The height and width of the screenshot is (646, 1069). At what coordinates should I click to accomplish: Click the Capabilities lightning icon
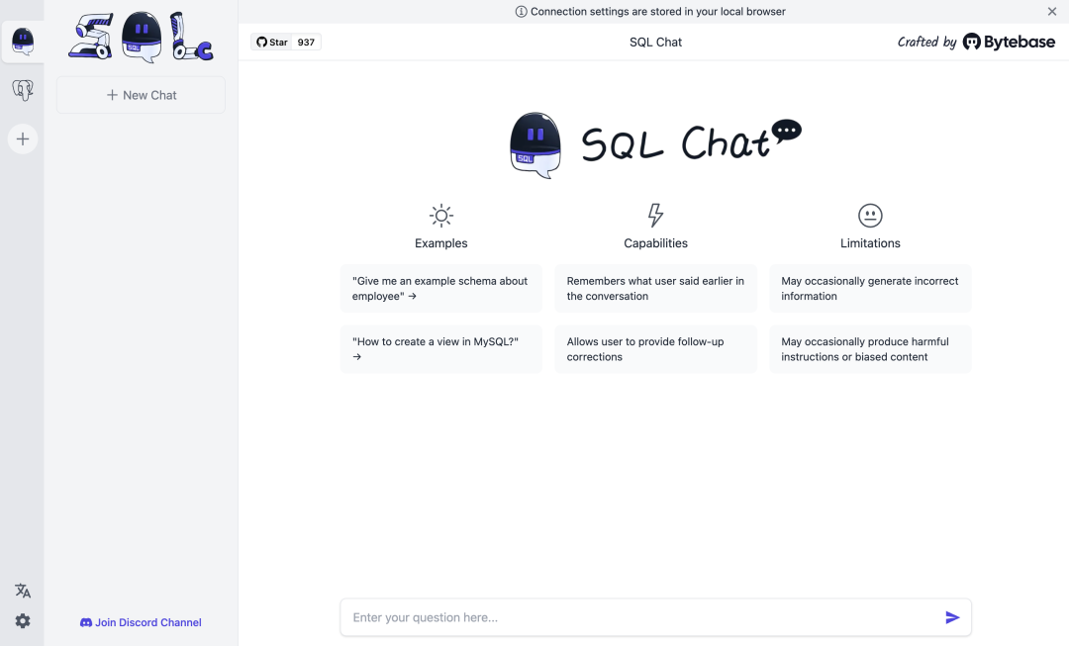(x=655, y=216)
